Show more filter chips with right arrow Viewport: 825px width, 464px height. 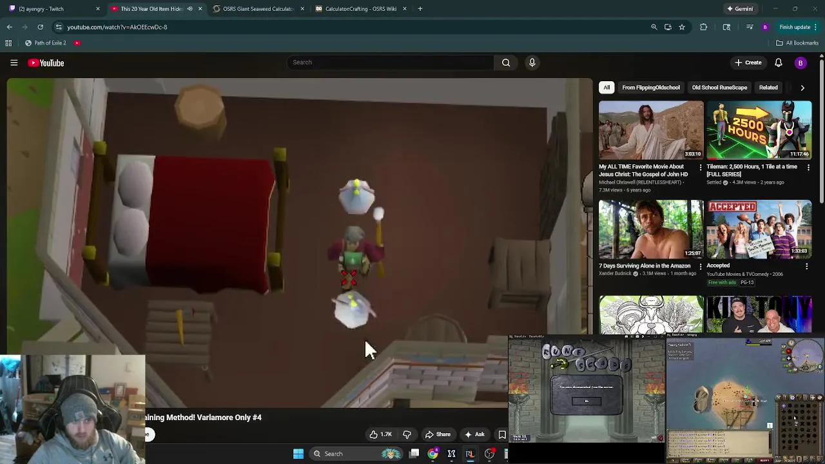[x=802, y=88]
